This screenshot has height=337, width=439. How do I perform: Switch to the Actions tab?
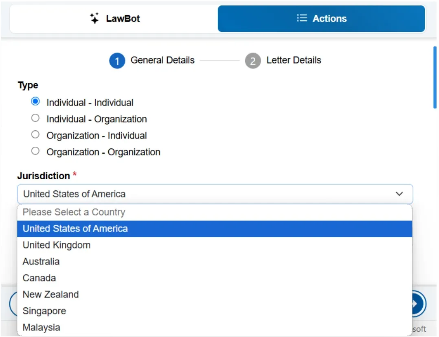coord(321,18)
